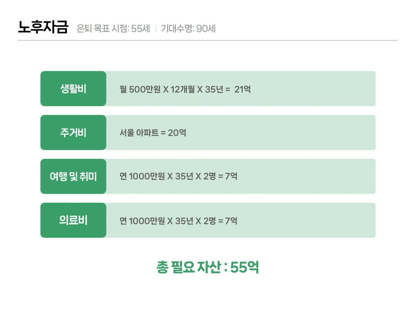This screenshot has width=415, height=315.
Task: Click the 기대수명: 90세 text
Action: click(x=188, y=29)
